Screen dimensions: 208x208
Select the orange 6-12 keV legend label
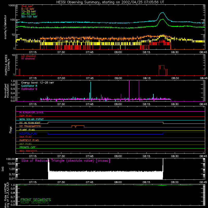pyautogui.click(x=28, y=9)
